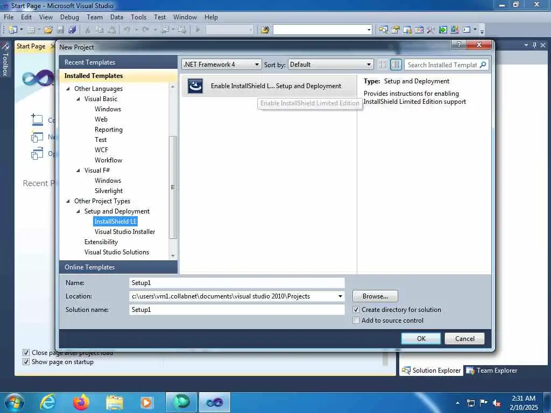Image resolution: width=551 pixels, height=413 pixels.
Task: Select Reporting under Visual Basic
Action: click(x=109, y=130)
